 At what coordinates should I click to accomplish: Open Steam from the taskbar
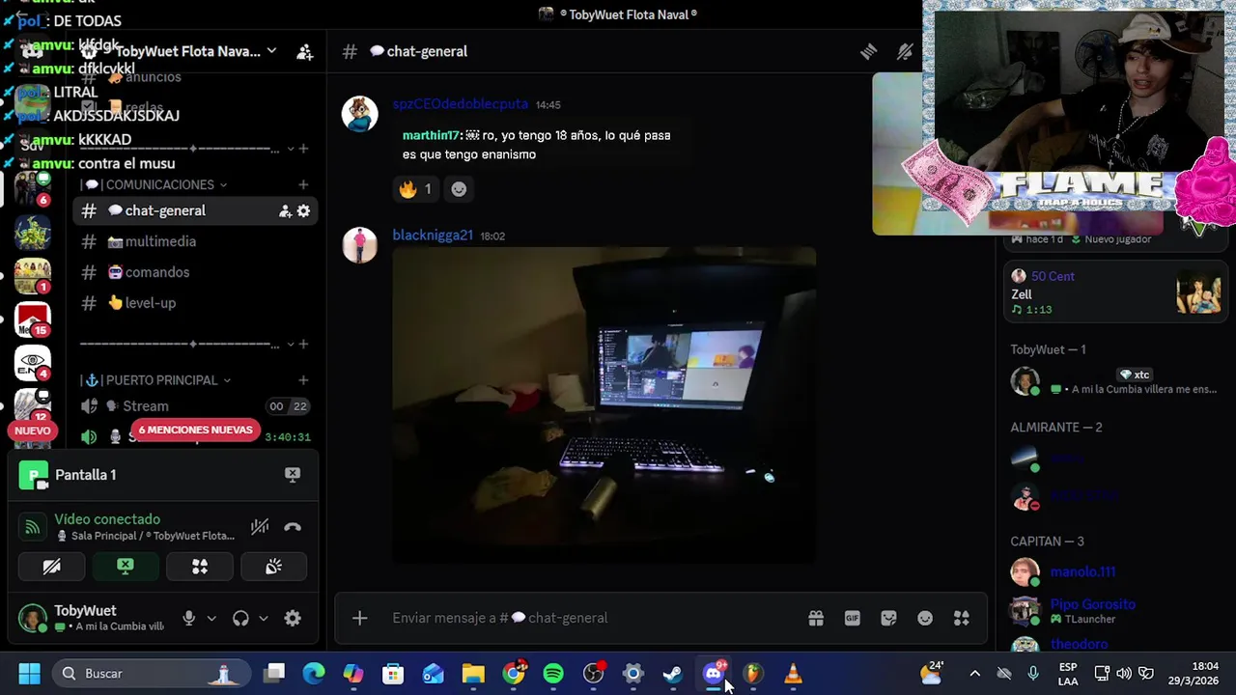pos(673,674)
